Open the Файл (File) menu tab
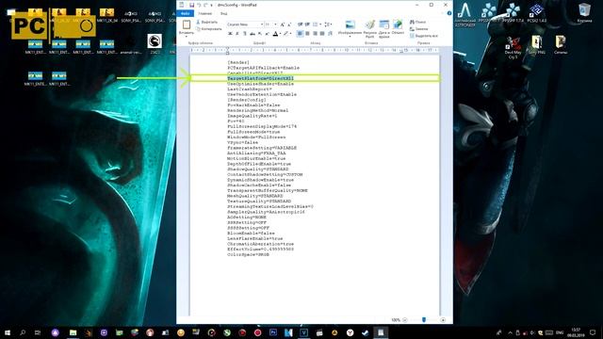603x339 pixels. (x=186, y=13)
